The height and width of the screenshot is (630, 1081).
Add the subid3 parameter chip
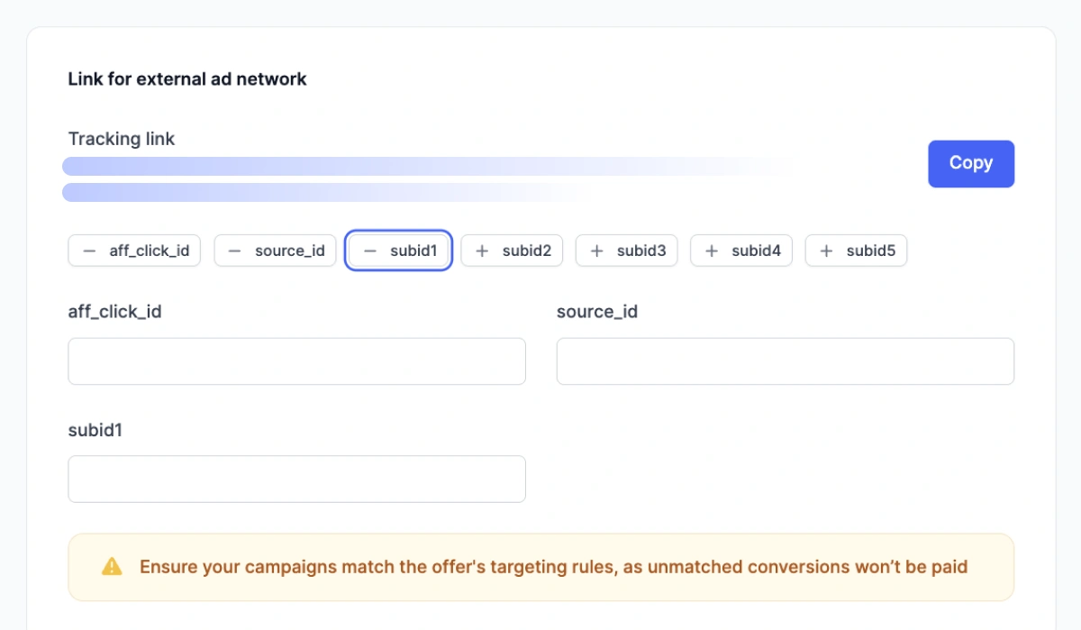pos(626,251)
